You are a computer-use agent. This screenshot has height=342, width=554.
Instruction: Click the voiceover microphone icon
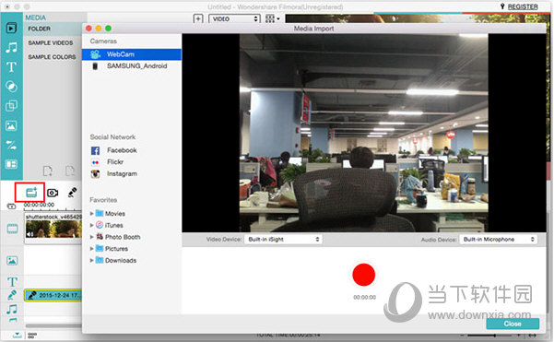[x=73, y=193]
